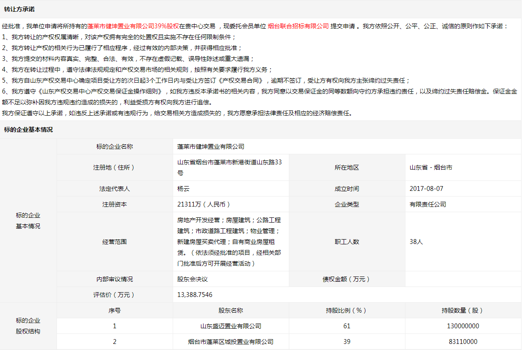Click the closing sentence starting '我方保证遵守以上承诺'
The image size is (522, 350).
[x=177, y=113]
